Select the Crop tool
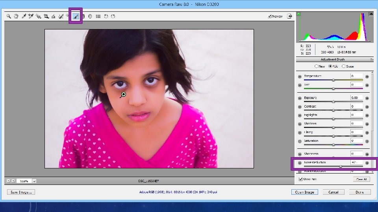This screenshot has height=212, width=378. coord(46,16)
